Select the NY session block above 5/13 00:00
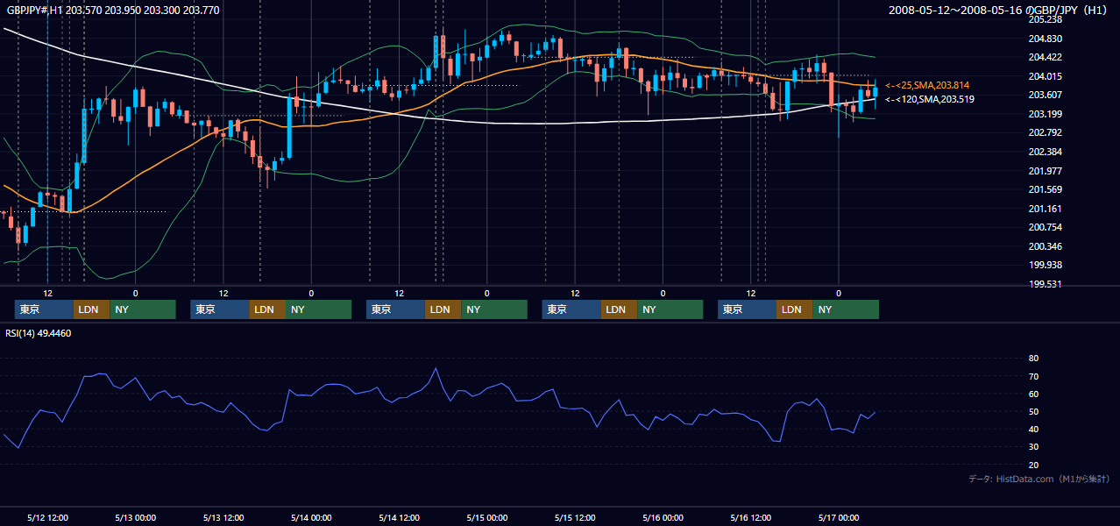 coord(143,309)
